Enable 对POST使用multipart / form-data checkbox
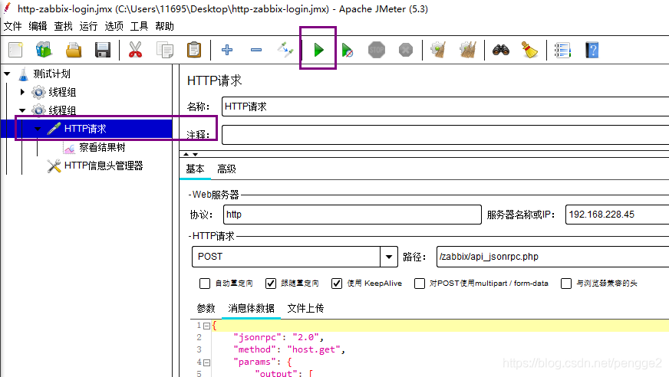Image resolution: width=669 pixels, height=377 pixels. pos(420,284)
